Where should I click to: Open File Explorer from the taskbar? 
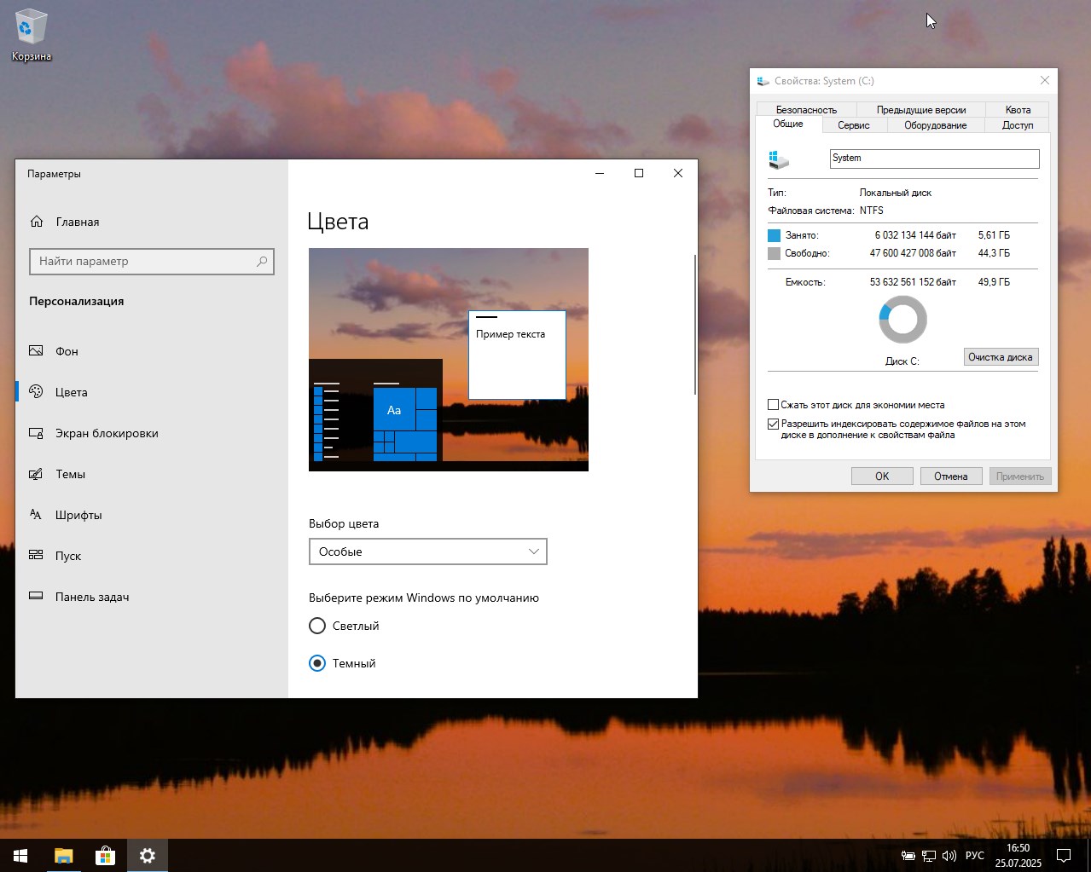click(63, 855)
